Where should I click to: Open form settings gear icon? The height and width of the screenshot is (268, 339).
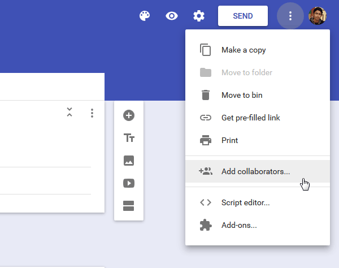pos(199,16)
